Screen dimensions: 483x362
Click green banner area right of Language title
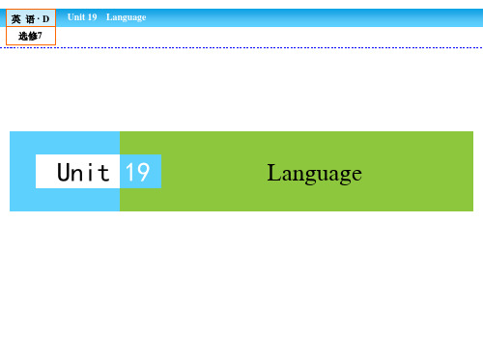point(418,171)
